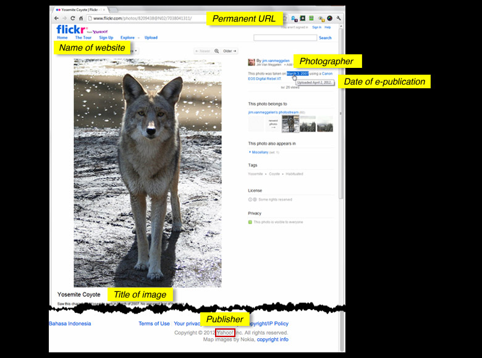The height and width of the screenshot is (358, 482).
Task: Click the browser back arrow
Action: click(x=57, y=19)
